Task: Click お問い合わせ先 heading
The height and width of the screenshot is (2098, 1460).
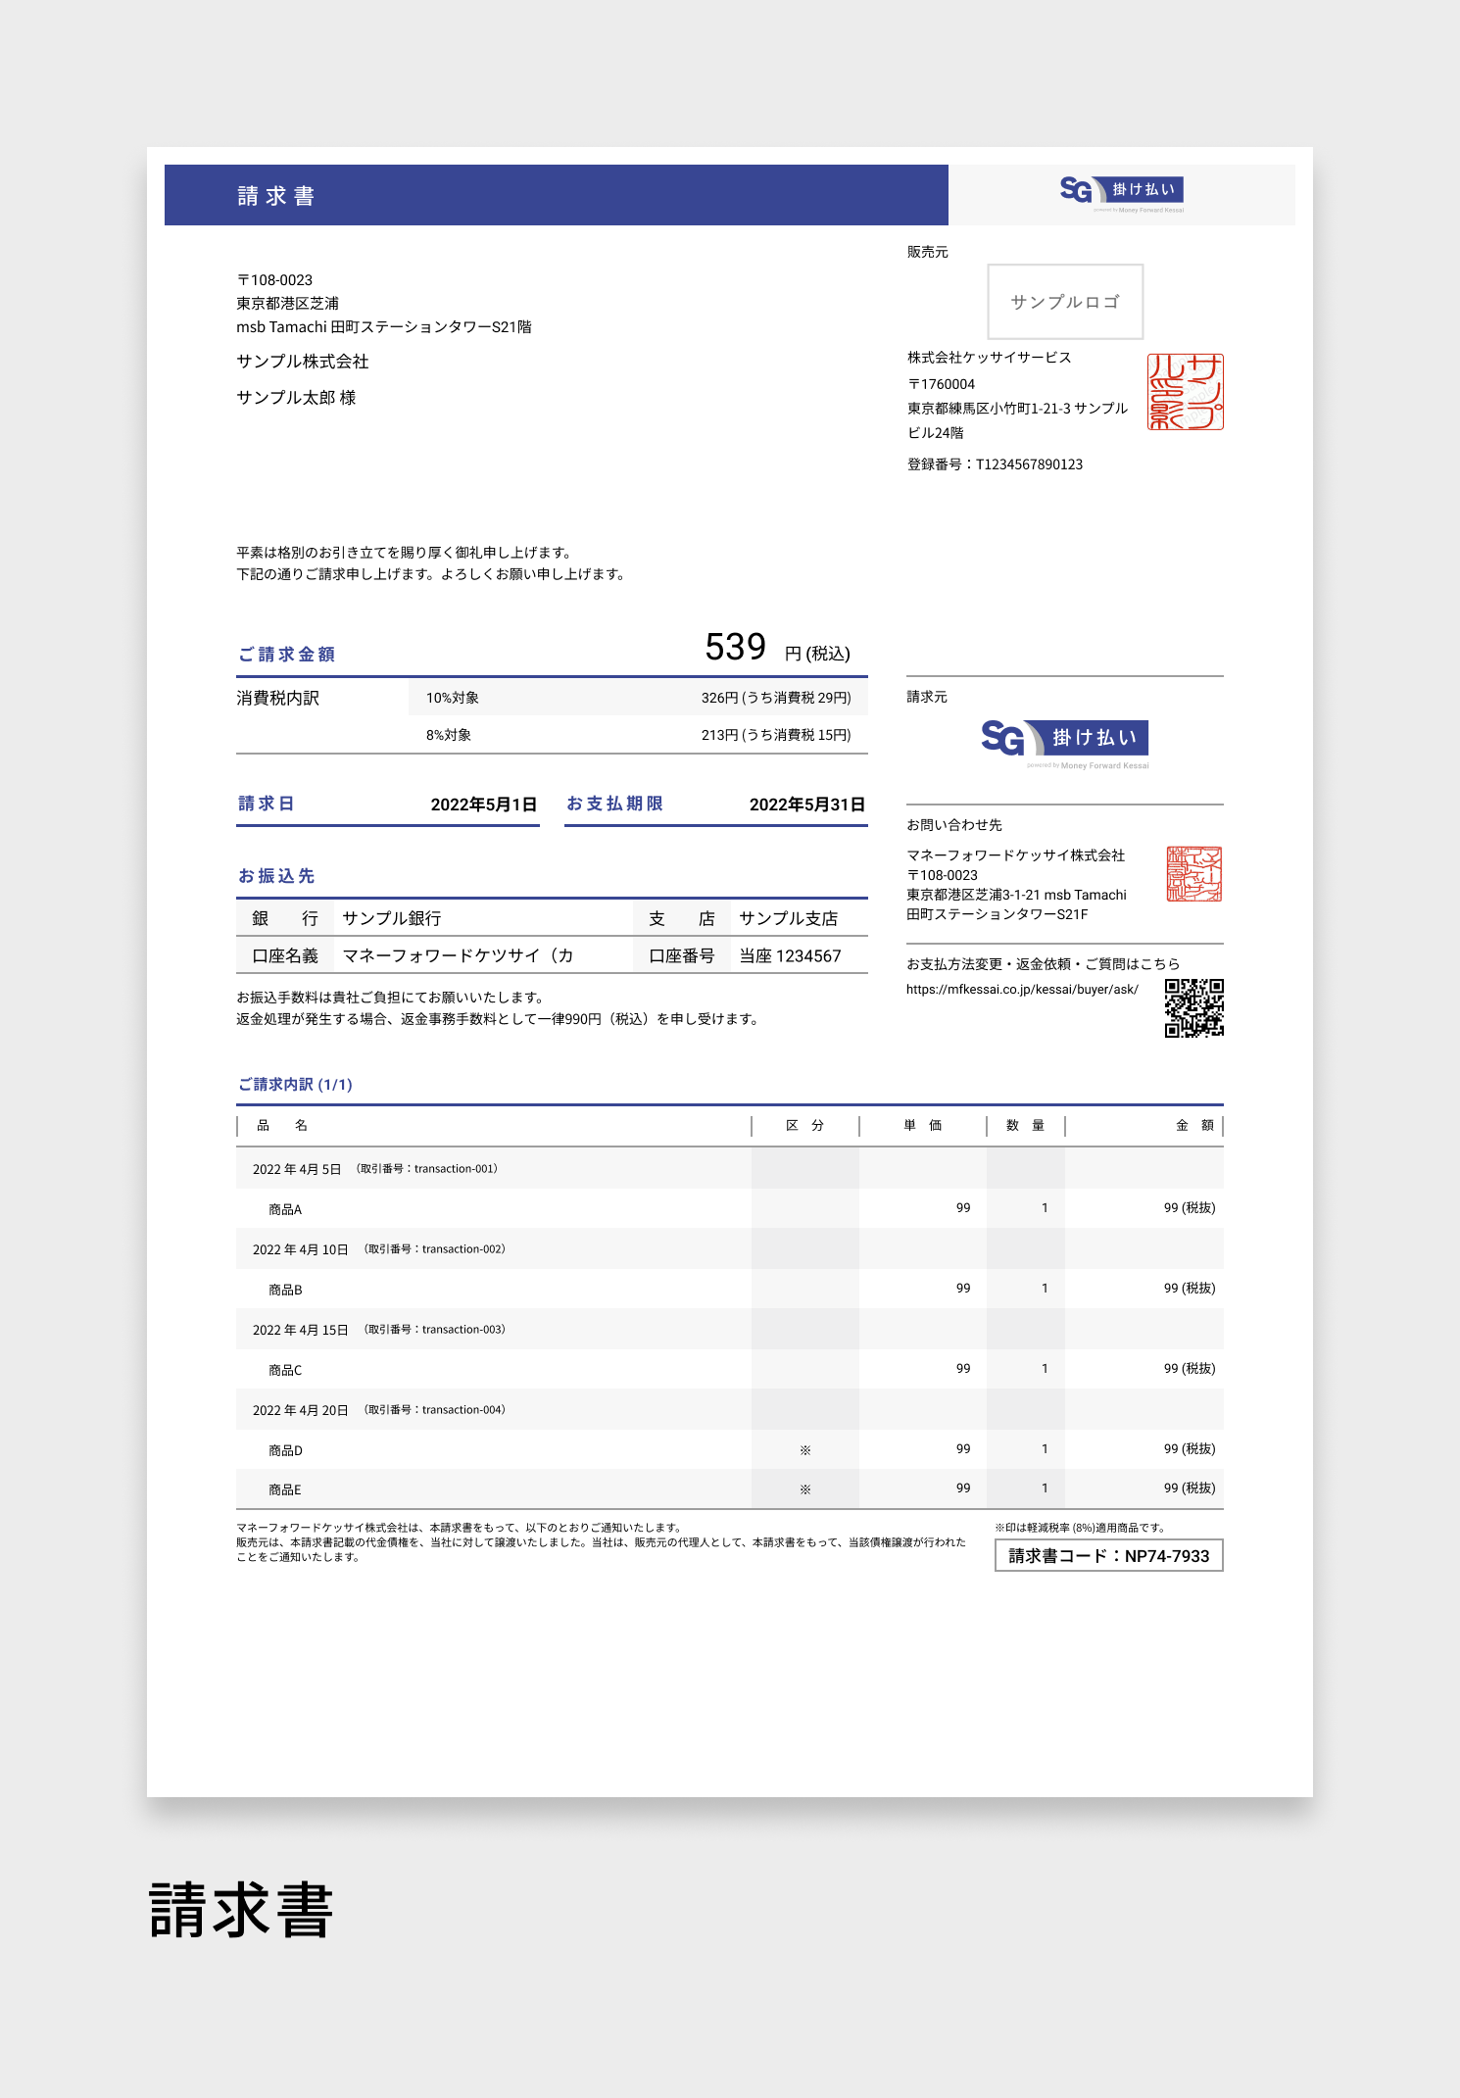Action: coord(954,825)
